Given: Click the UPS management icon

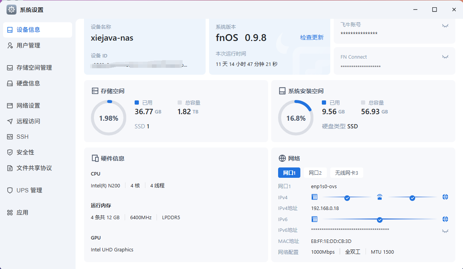Looking at the screenshot, I should (x=10, y=190).
